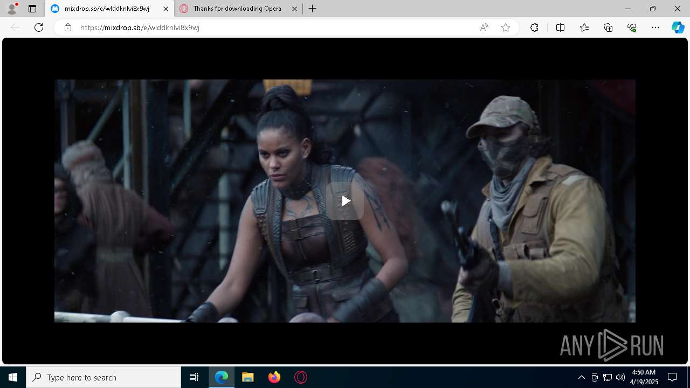This screenshot has height=388, width=690.
Task: Activate Read aloud icon
Action: tap(484, 27)
